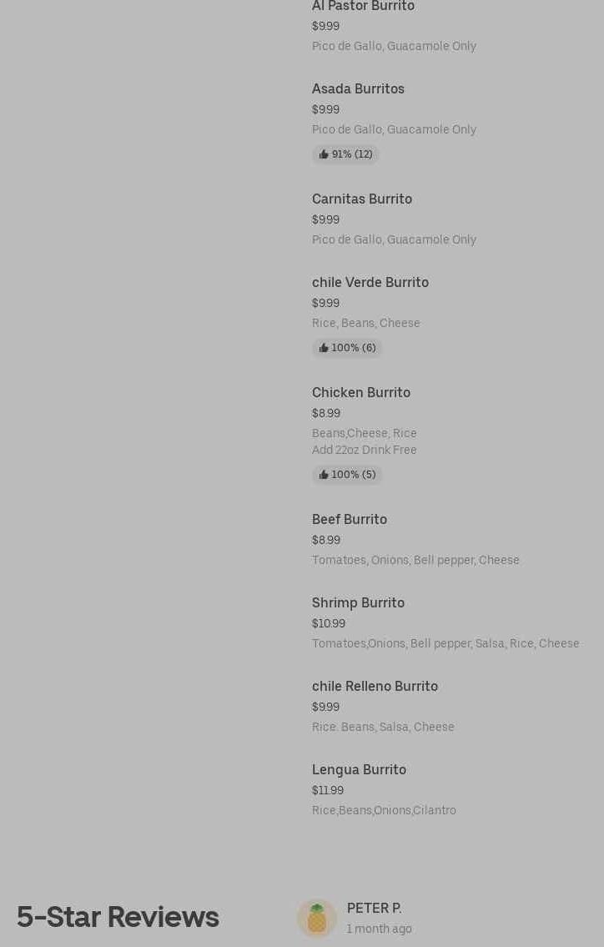Click Peter P.'s pineapple avatar
Screen dimensions: 604x947
pyautogui.click(x=317, y=918)
